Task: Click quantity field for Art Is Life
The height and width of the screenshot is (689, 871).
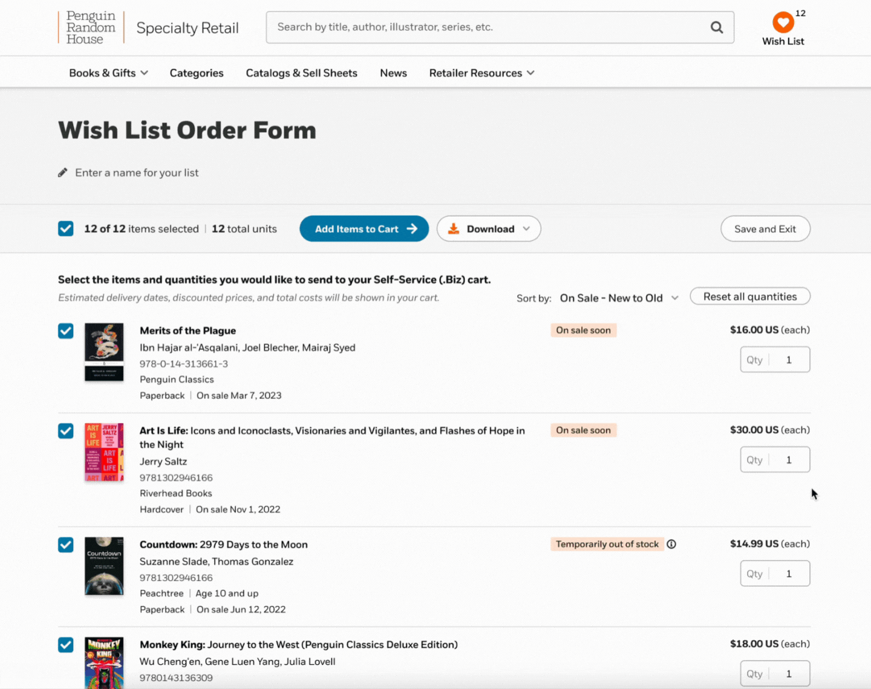Action: click(x=775, y=460)
